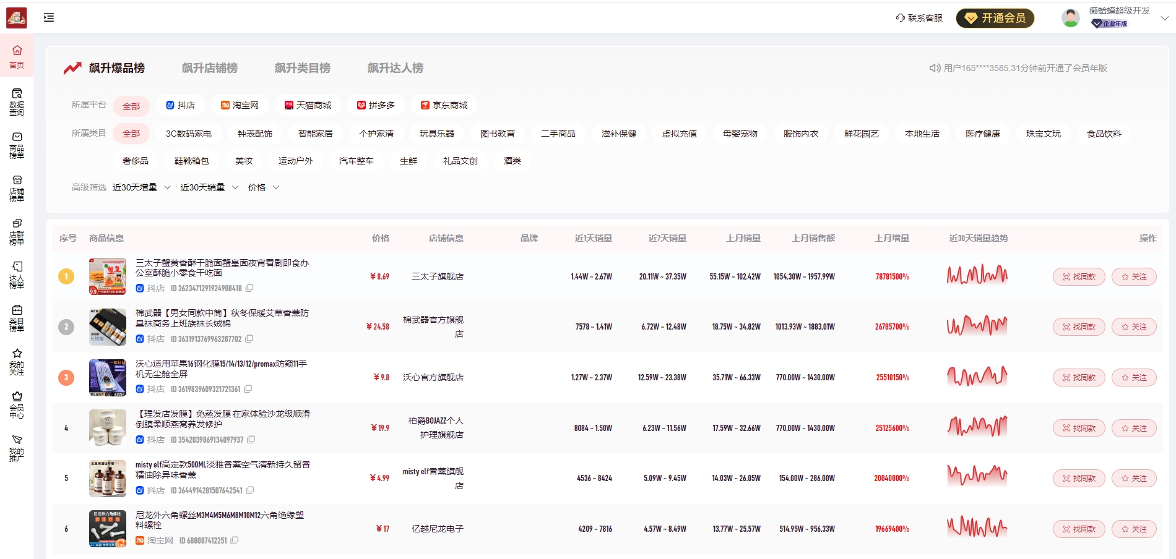Open the 我的推广 sidebar icon
The width and height of the screenshot is (1176, 559).
pos(17,445)
